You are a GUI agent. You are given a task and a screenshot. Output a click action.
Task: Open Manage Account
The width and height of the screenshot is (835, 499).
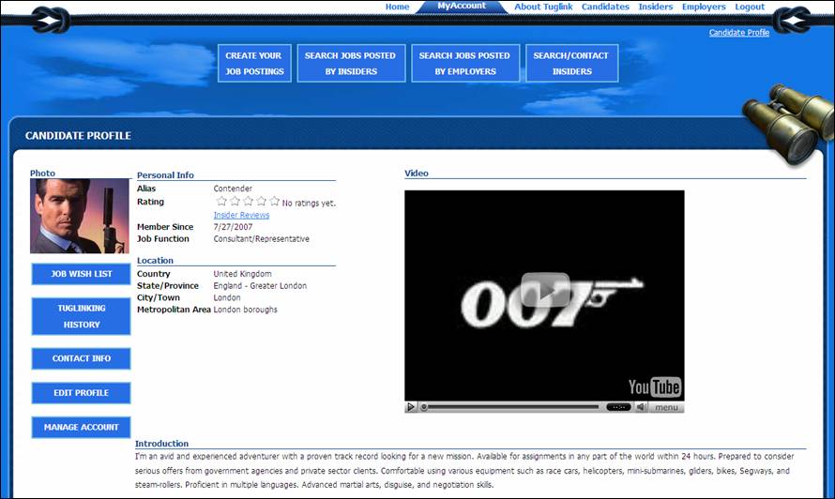(81, 427)
